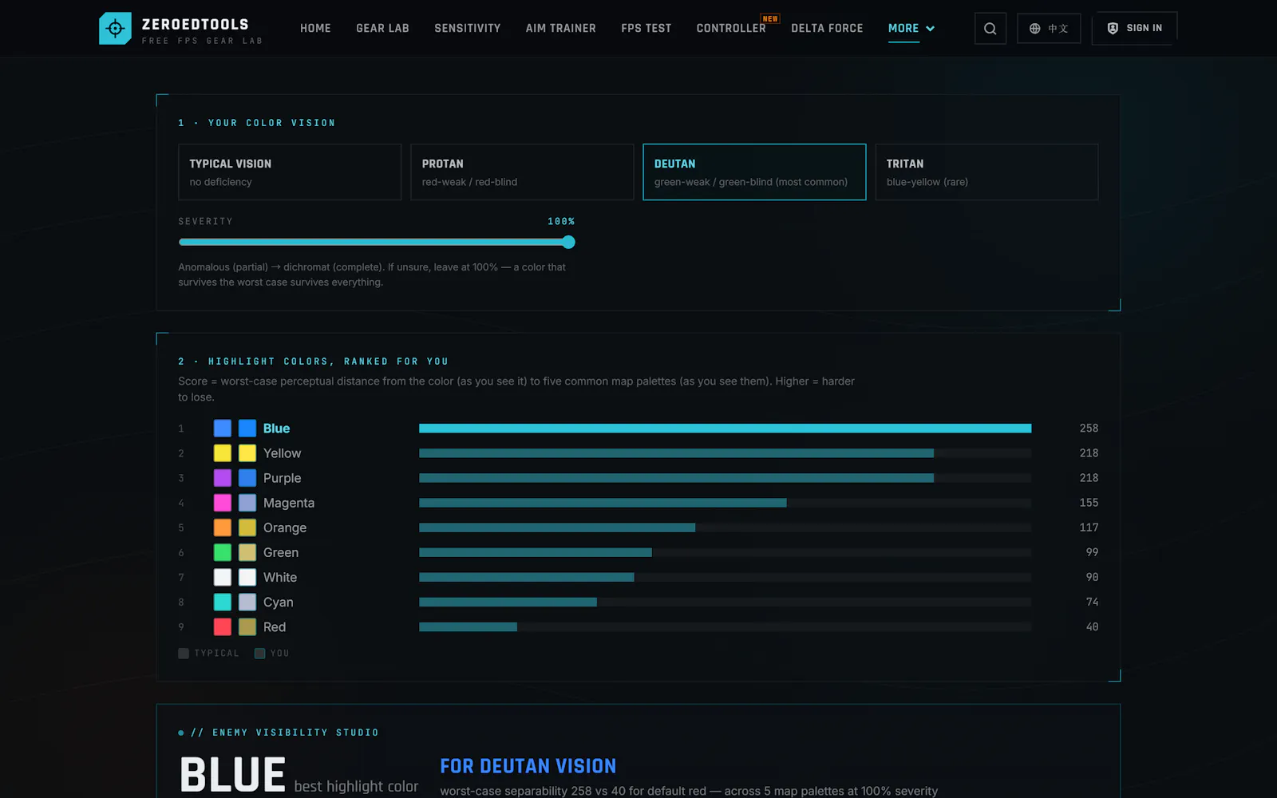The image size is (1277, 798).
Task: Click the FOR DEUTAN VISION heading
Action: click(x=528, y=766)
